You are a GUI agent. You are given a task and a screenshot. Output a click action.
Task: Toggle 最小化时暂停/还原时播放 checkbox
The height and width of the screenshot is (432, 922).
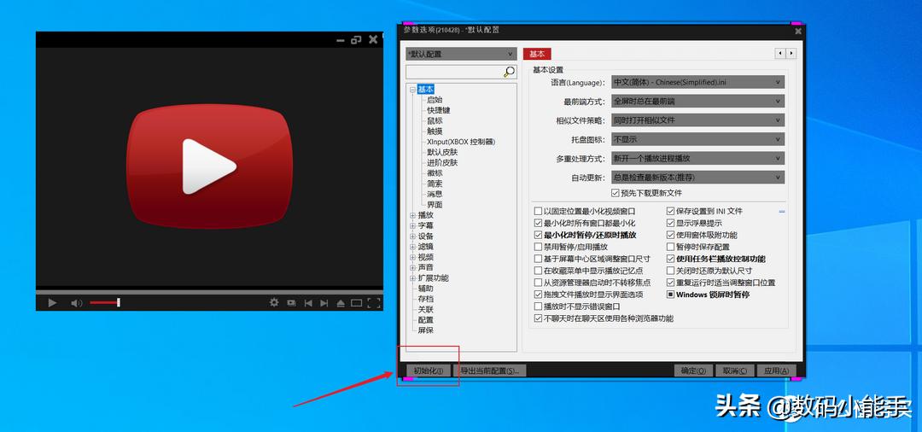538,235
